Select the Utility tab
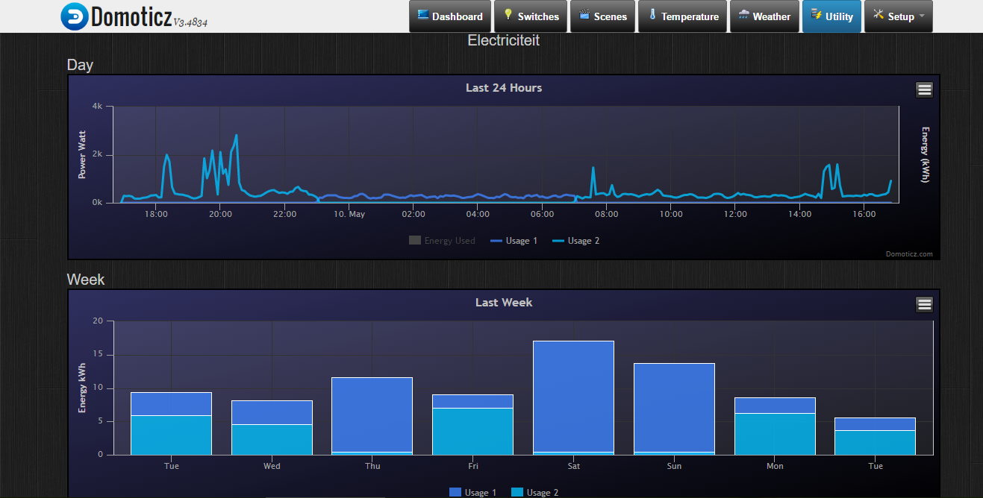Screen dimensions: 983x498 (x=831, y=16)
